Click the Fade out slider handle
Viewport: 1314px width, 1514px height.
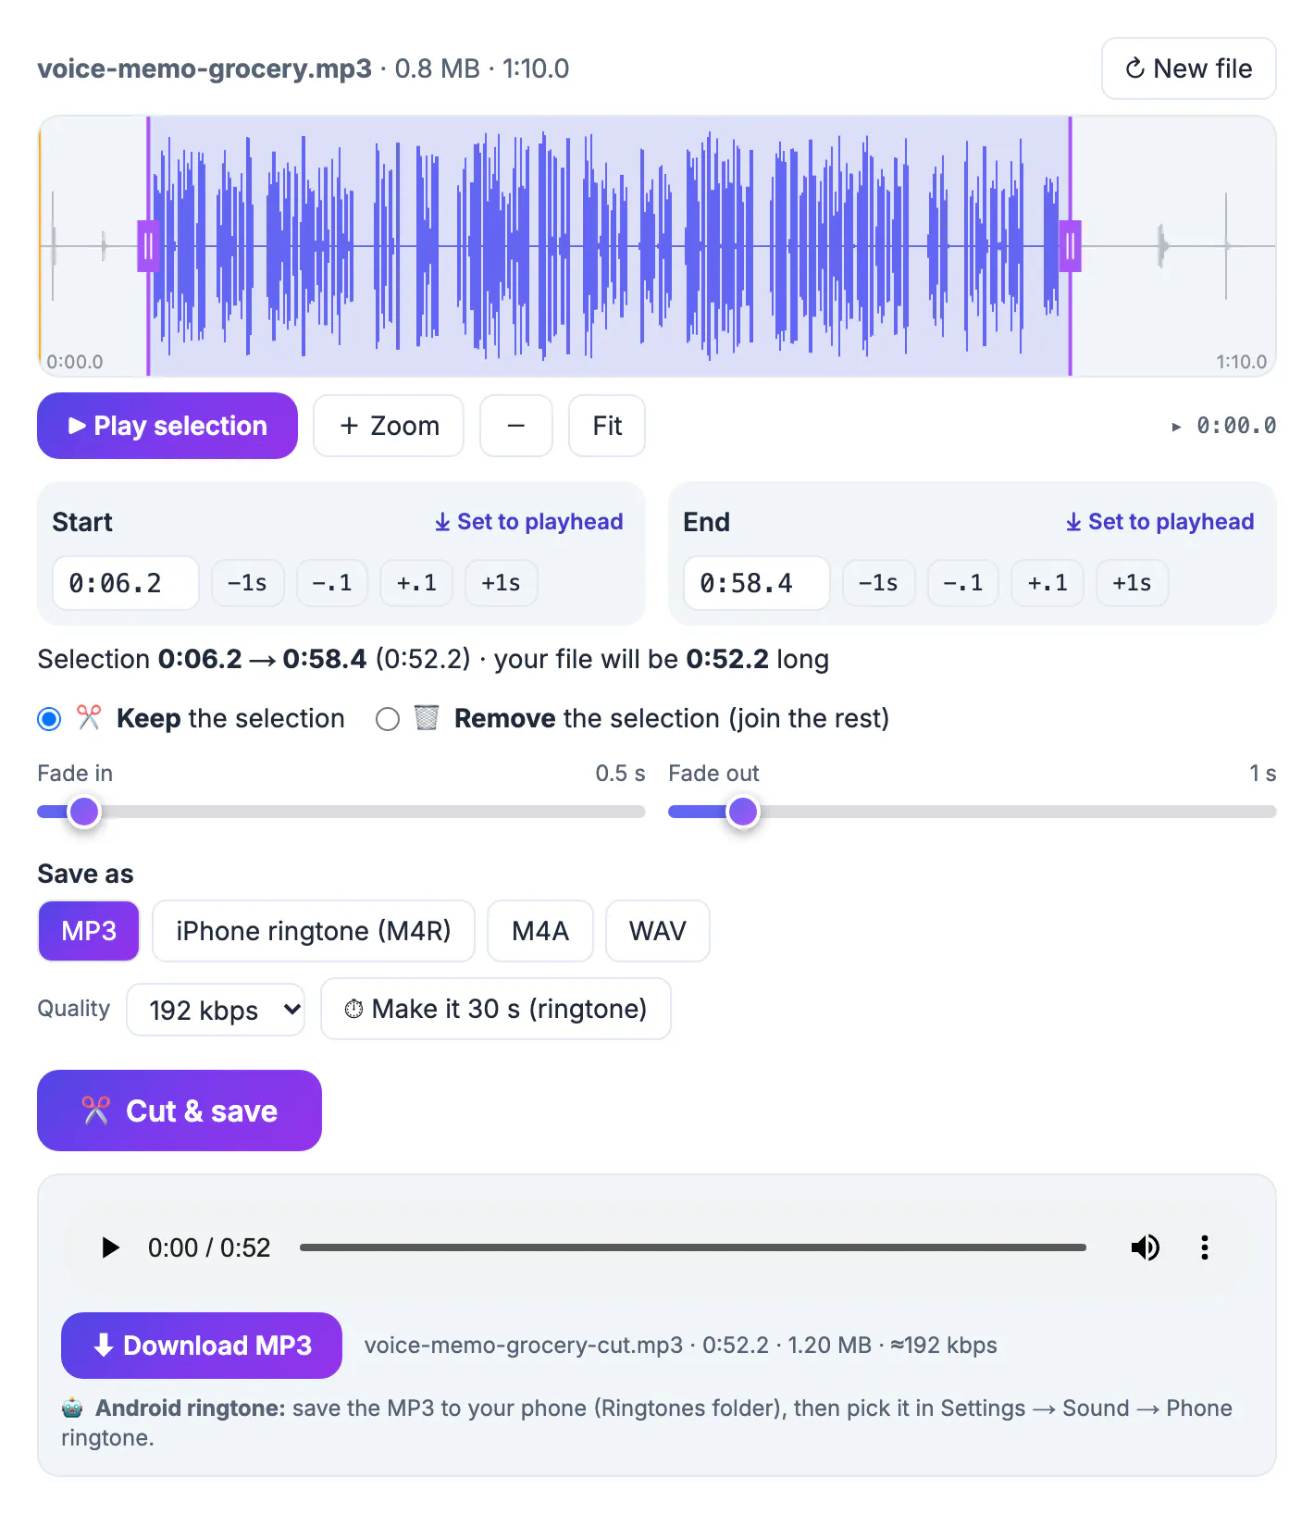(743, 812)
